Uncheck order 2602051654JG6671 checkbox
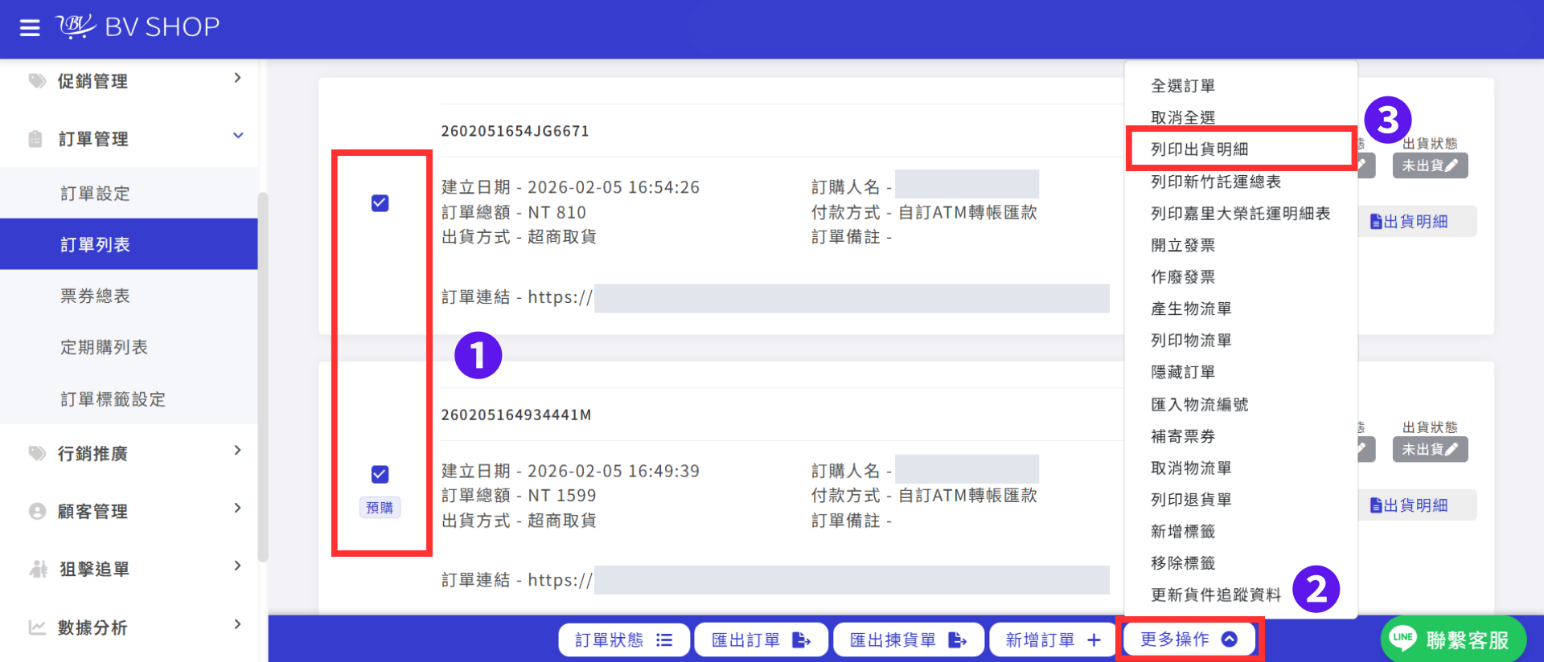The image size is (1544, 662). (380, 203)
